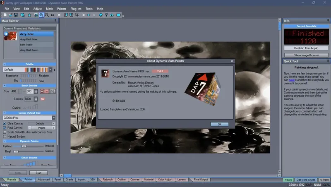Click the favorites star icon in toolbar

29,15
